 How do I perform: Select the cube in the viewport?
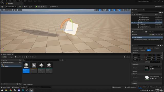pos(71,28)
